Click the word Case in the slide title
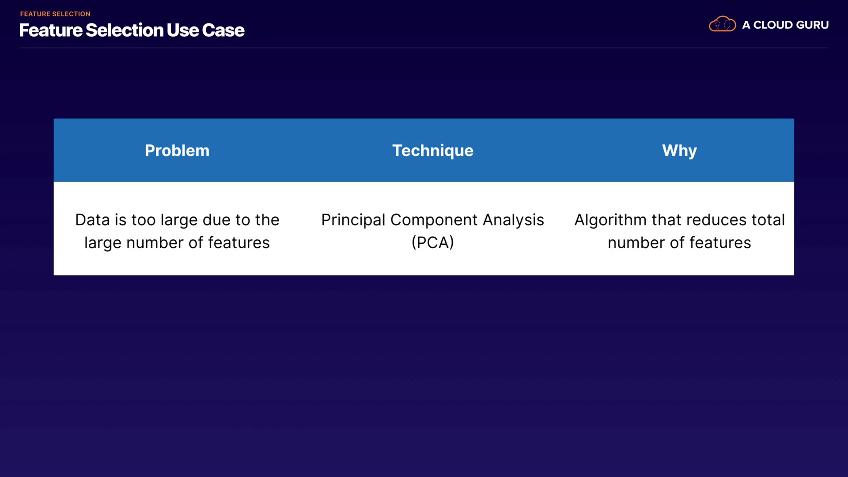This screenshot has width=848, height=477. [223, 30]
